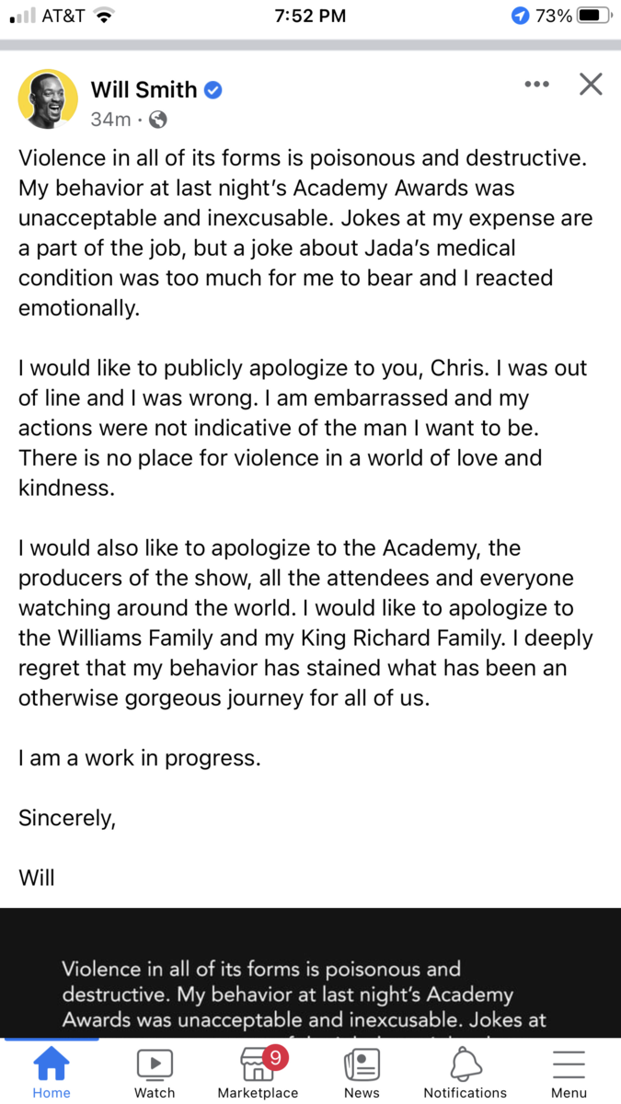Tap the blue location services arrow icon
This screenshot has height=1104, width=621.
click(x=521, y=16)
